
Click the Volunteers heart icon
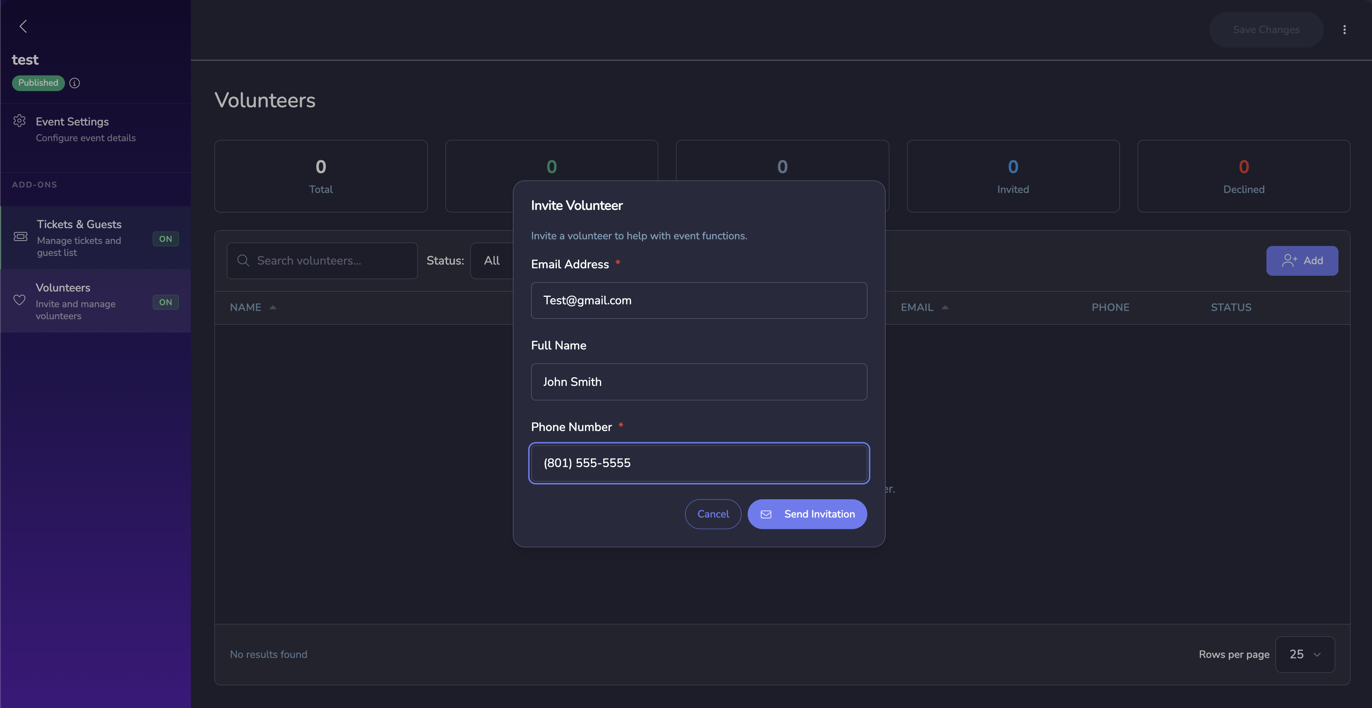(20, 300)
